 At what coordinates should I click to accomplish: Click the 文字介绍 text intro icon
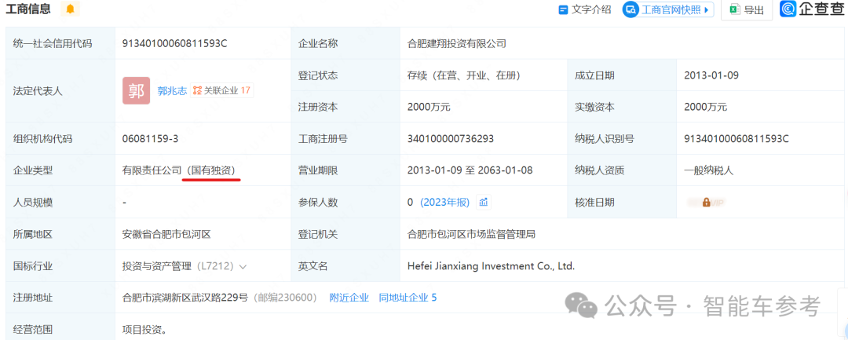(562, 10)
